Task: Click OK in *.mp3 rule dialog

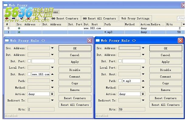Action: coord(166,48)
